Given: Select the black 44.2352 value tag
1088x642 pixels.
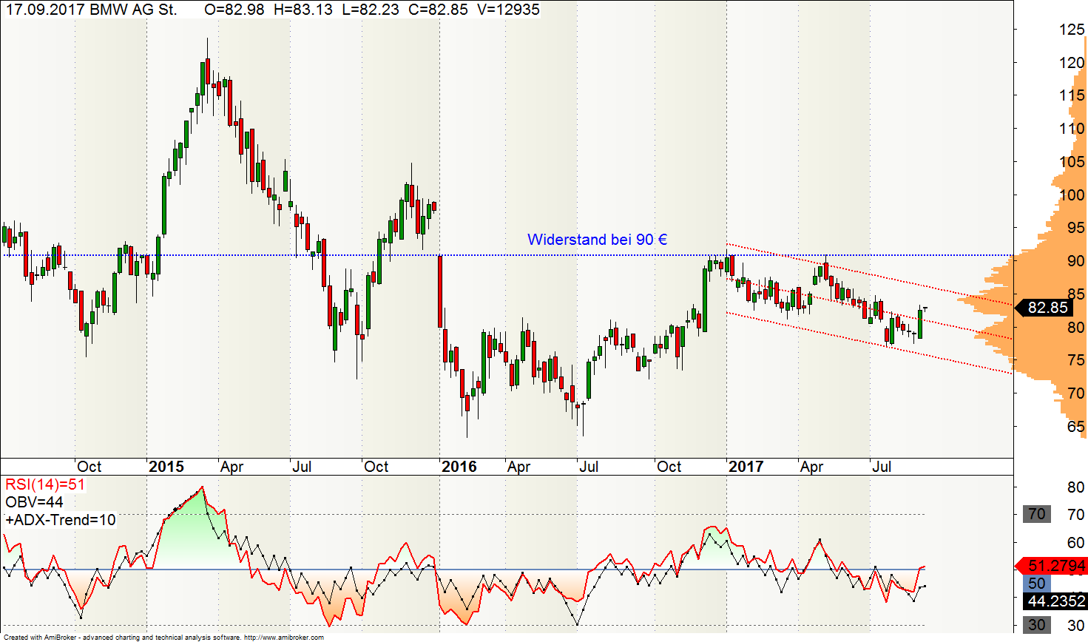Looking at the screenshot, I should point(1056,601).
